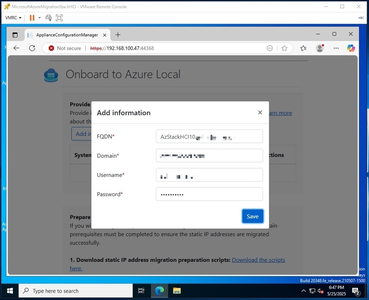Click the Domain input field
Viewport: 369px width, 300px height.
pyautogui.click(x=209, y=156)
